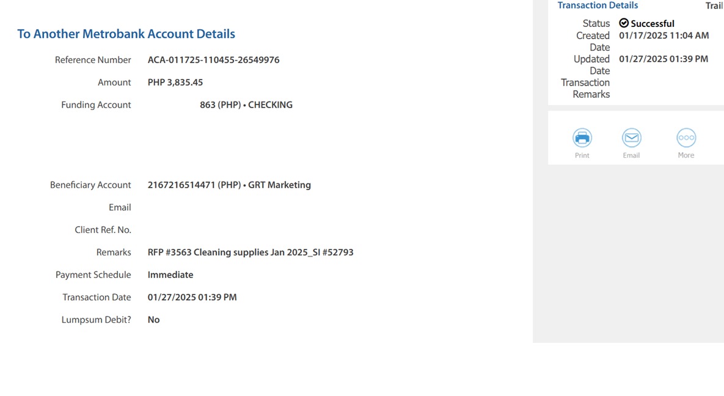724x396 pixels.
Task: Switch to the Transaction Details tab
Action: coord(598,5)
